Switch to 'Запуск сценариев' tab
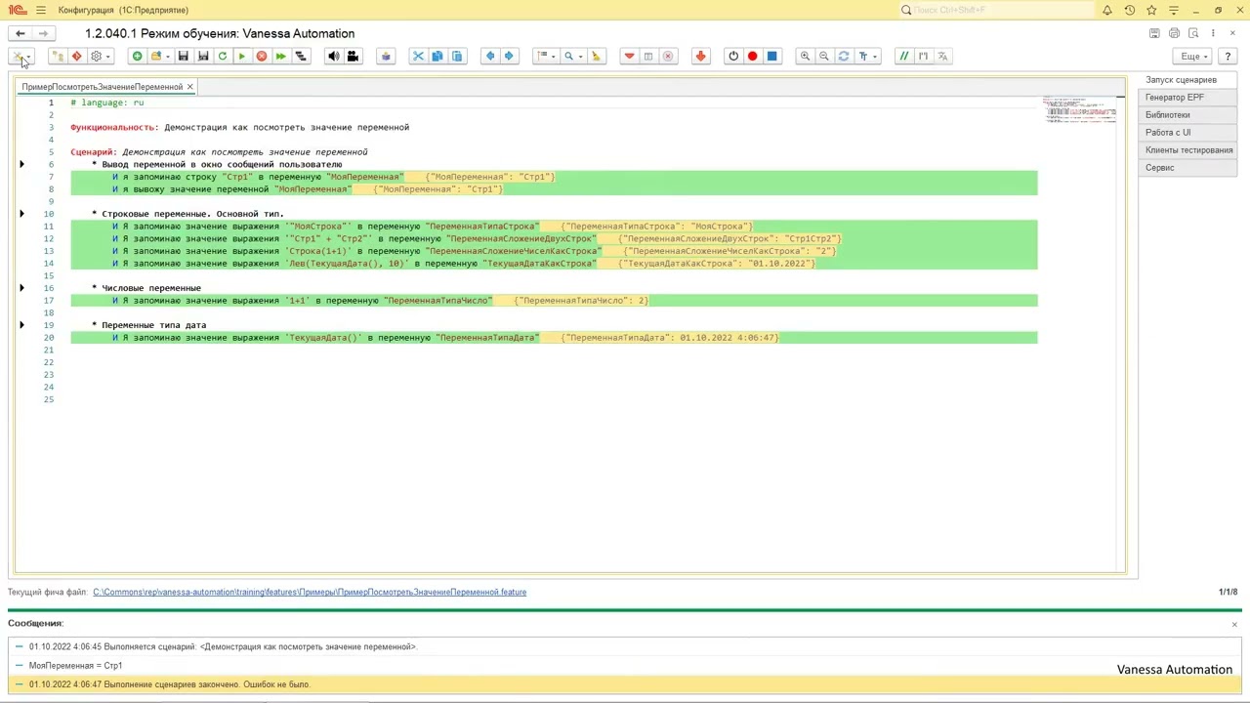This screenshot has width=1250, height=703. coord(1181,80)
